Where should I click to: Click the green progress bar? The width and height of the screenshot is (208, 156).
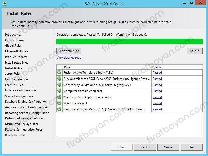pyautogui.click(x=130, y=41)
